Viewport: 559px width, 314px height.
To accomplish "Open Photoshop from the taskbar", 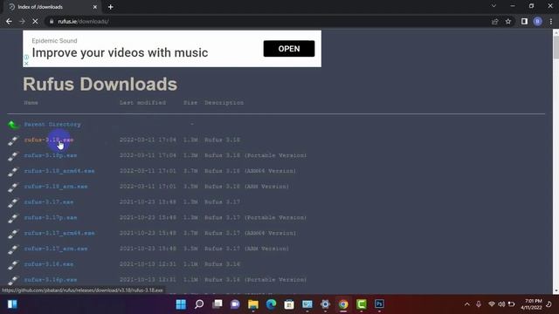I will coord(379,304).
